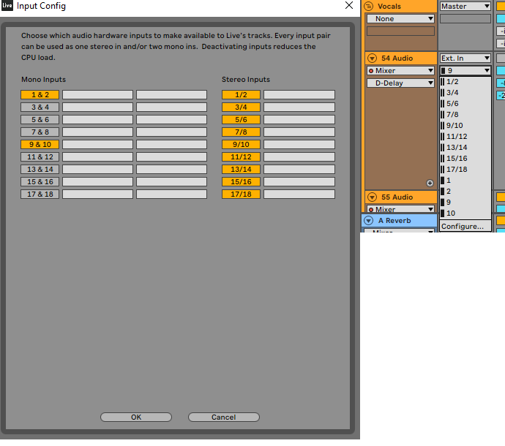The width and height of the screenshot is (505, 446).
Task: Confirm input config with OK
Action: tap(136, 417)
